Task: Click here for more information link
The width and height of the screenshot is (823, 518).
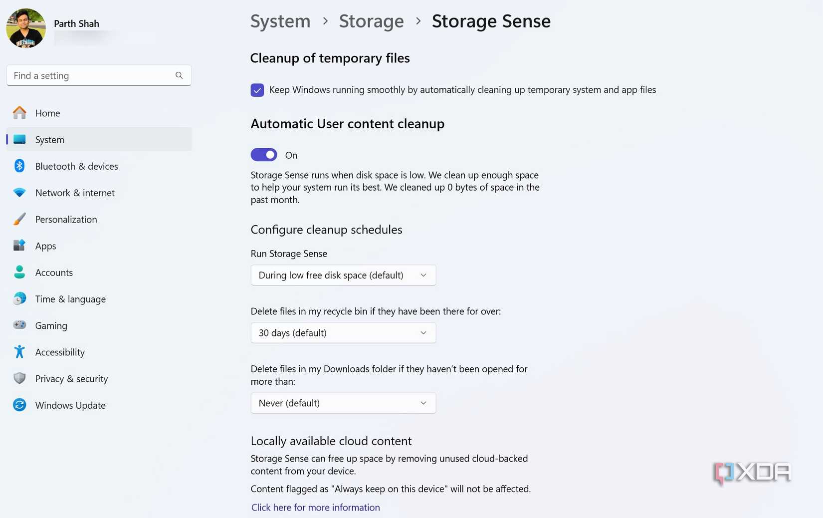Action: coord(315,507)
